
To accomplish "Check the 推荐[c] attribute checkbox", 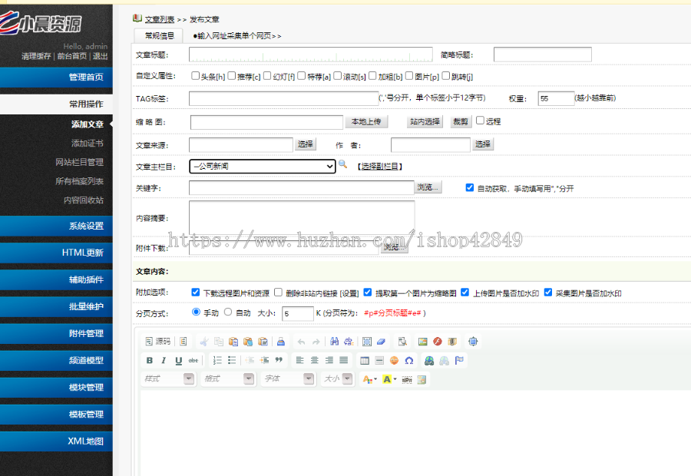I will click(x=232, y=76).
